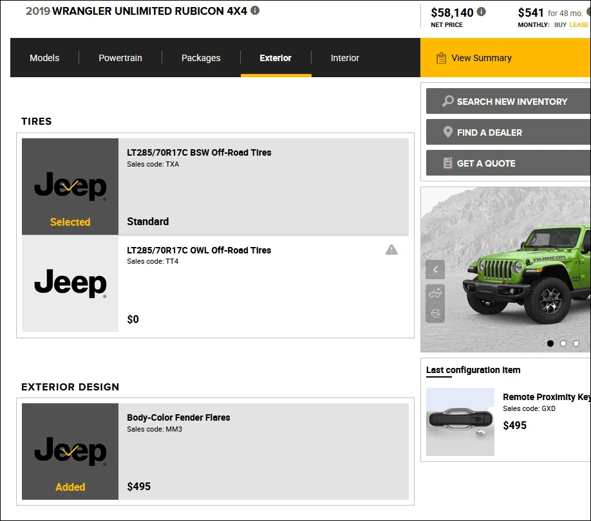This screenshot has width=591, height=521.
Task: Click the magnifier icon in Search New Inventory
Action: (448, 101)
